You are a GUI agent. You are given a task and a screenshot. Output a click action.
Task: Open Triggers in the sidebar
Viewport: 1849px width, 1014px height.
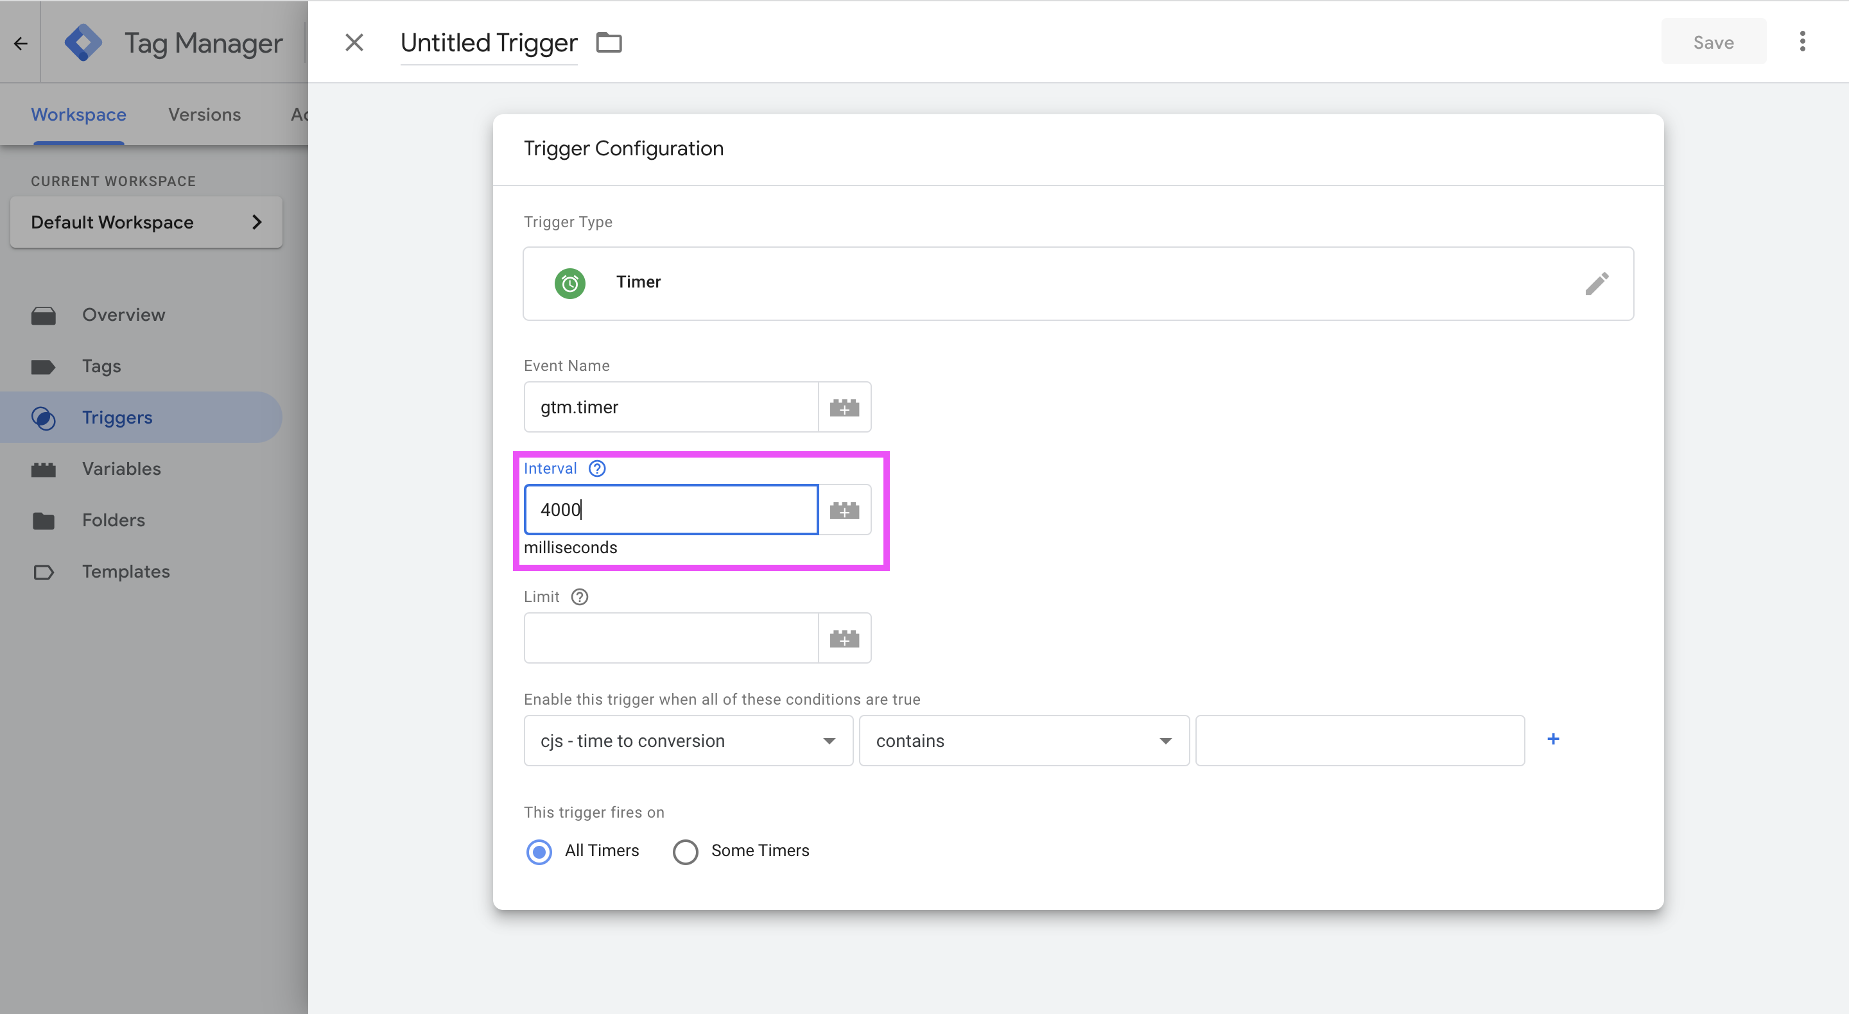117,418
